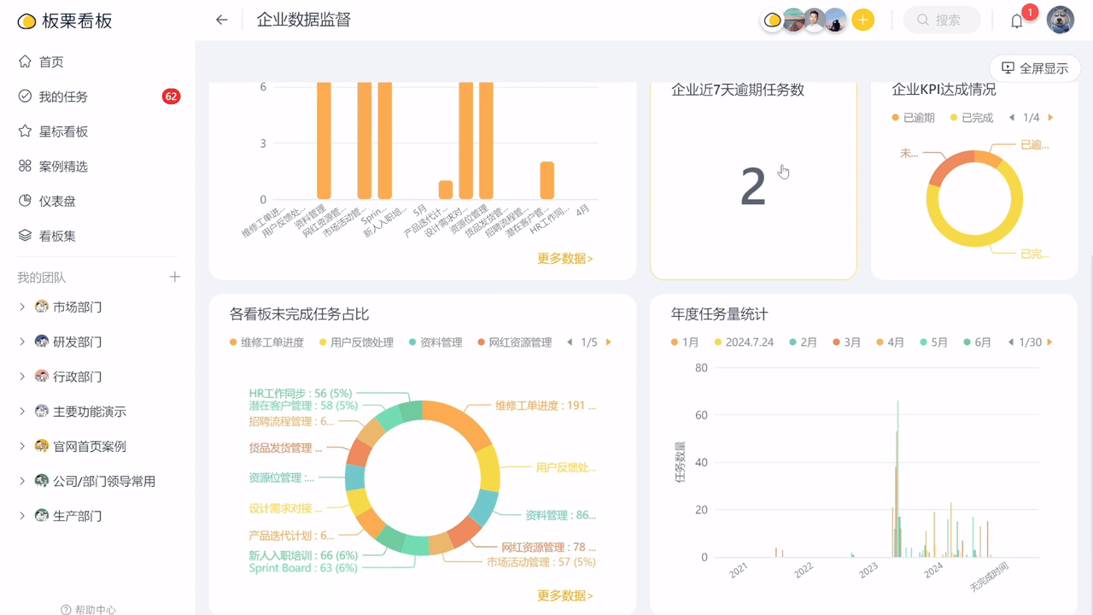Go back using the arrow beside 企业数据监督
This screenshot has width=1093, height=615.
[x=222, y=20]
